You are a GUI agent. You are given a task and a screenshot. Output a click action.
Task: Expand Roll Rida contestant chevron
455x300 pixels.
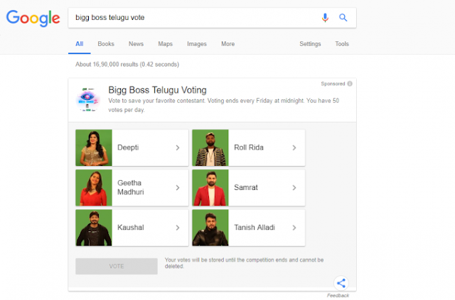tap(294, 148)
